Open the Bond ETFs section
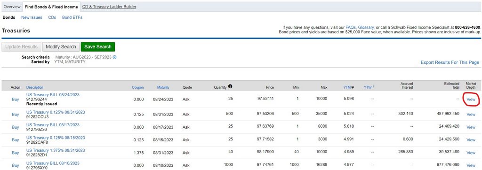The height and width of the screenshot is (170, 482). [x=72, y=17]
